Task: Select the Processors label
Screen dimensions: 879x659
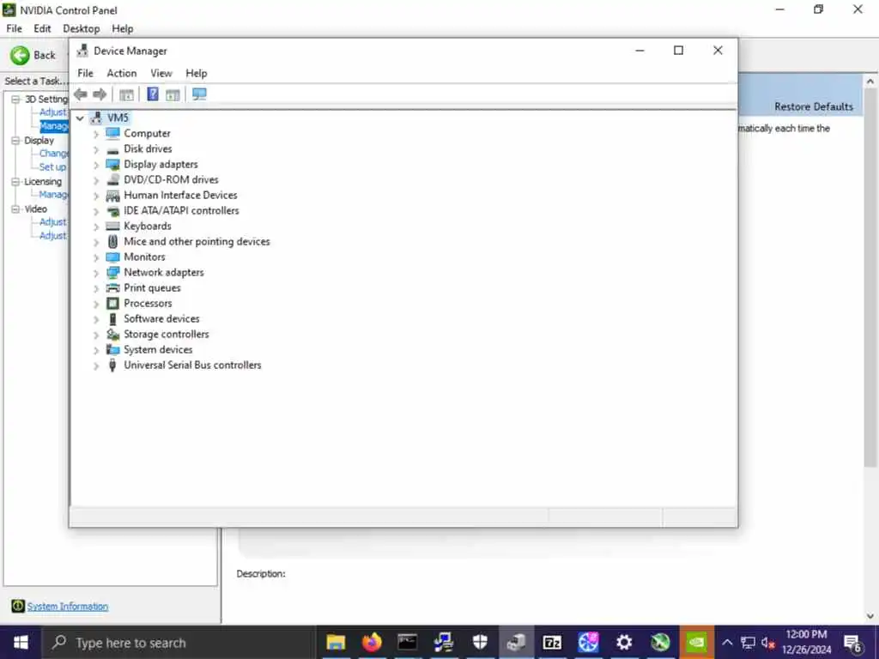Action: (x=148, y=303)
